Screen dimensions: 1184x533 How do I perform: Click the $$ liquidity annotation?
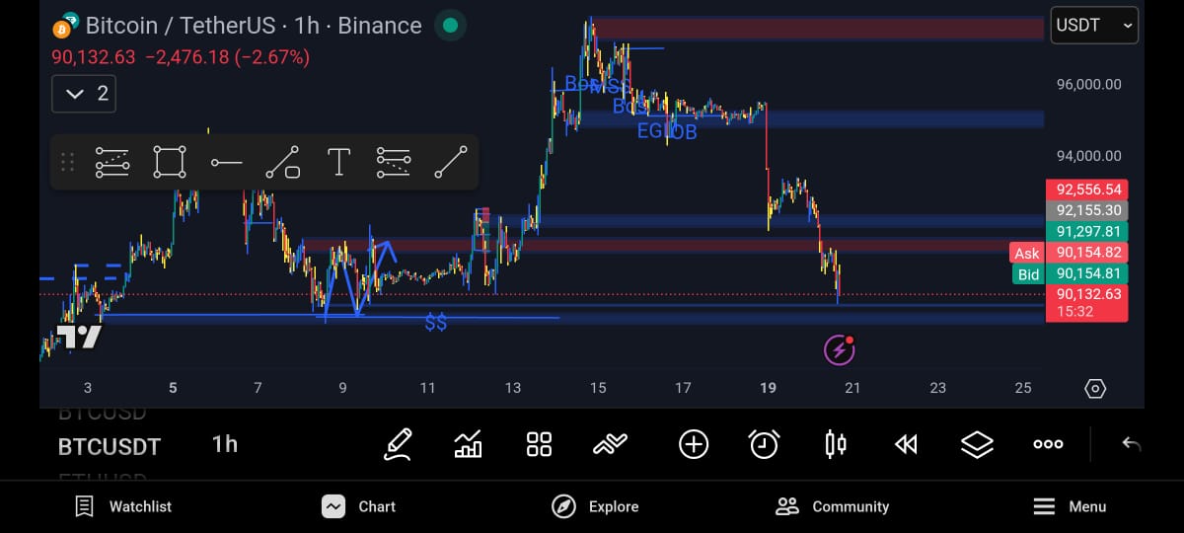pyautogui.click(x=436, y=323)
